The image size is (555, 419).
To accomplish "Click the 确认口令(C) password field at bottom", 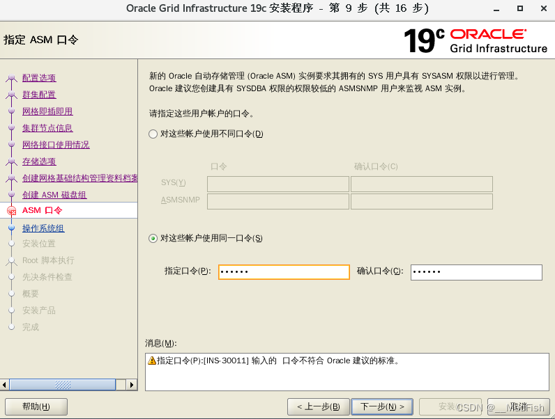I will 476,272.
